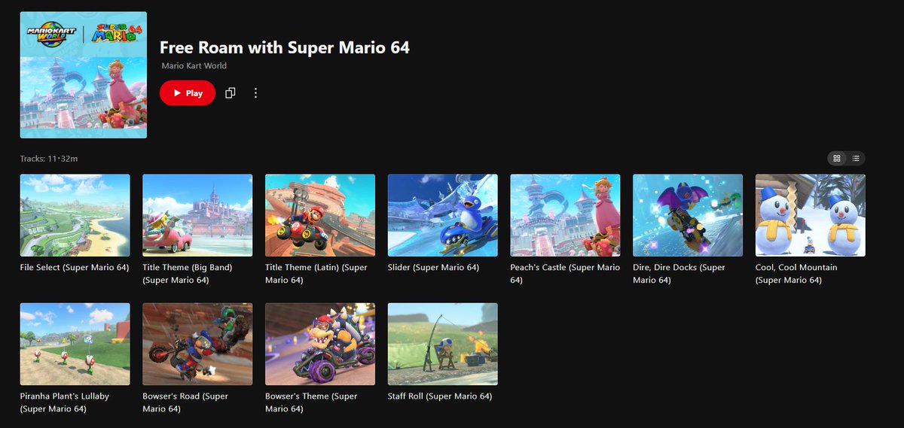Screen dimensions: 904x428
Task: Select the Cool, Cool Mountain thumbnail
Action: click(x=811, y=215)
